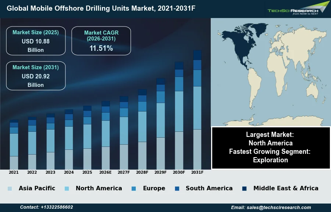
Task: Open the sales@techsciresearch.com email link
Action: pyautogui.click(x=271, y=208)
